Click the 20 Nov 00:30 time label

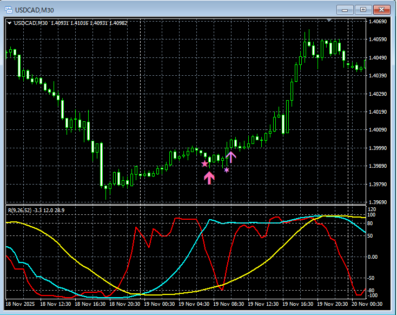point(367,304)
